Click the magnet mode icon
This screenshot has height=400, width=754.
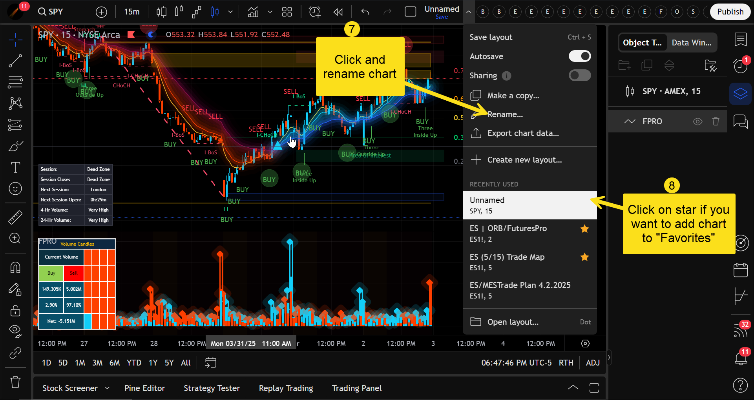click(15, 268)
